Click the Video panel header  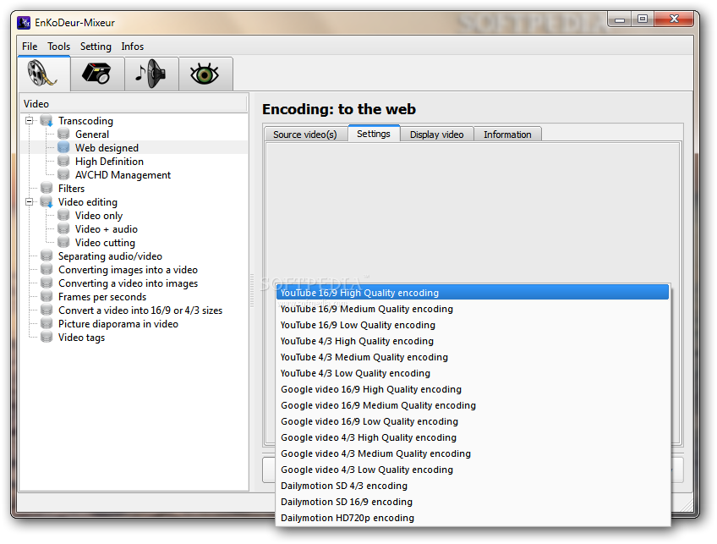click(x=134, y=104)
